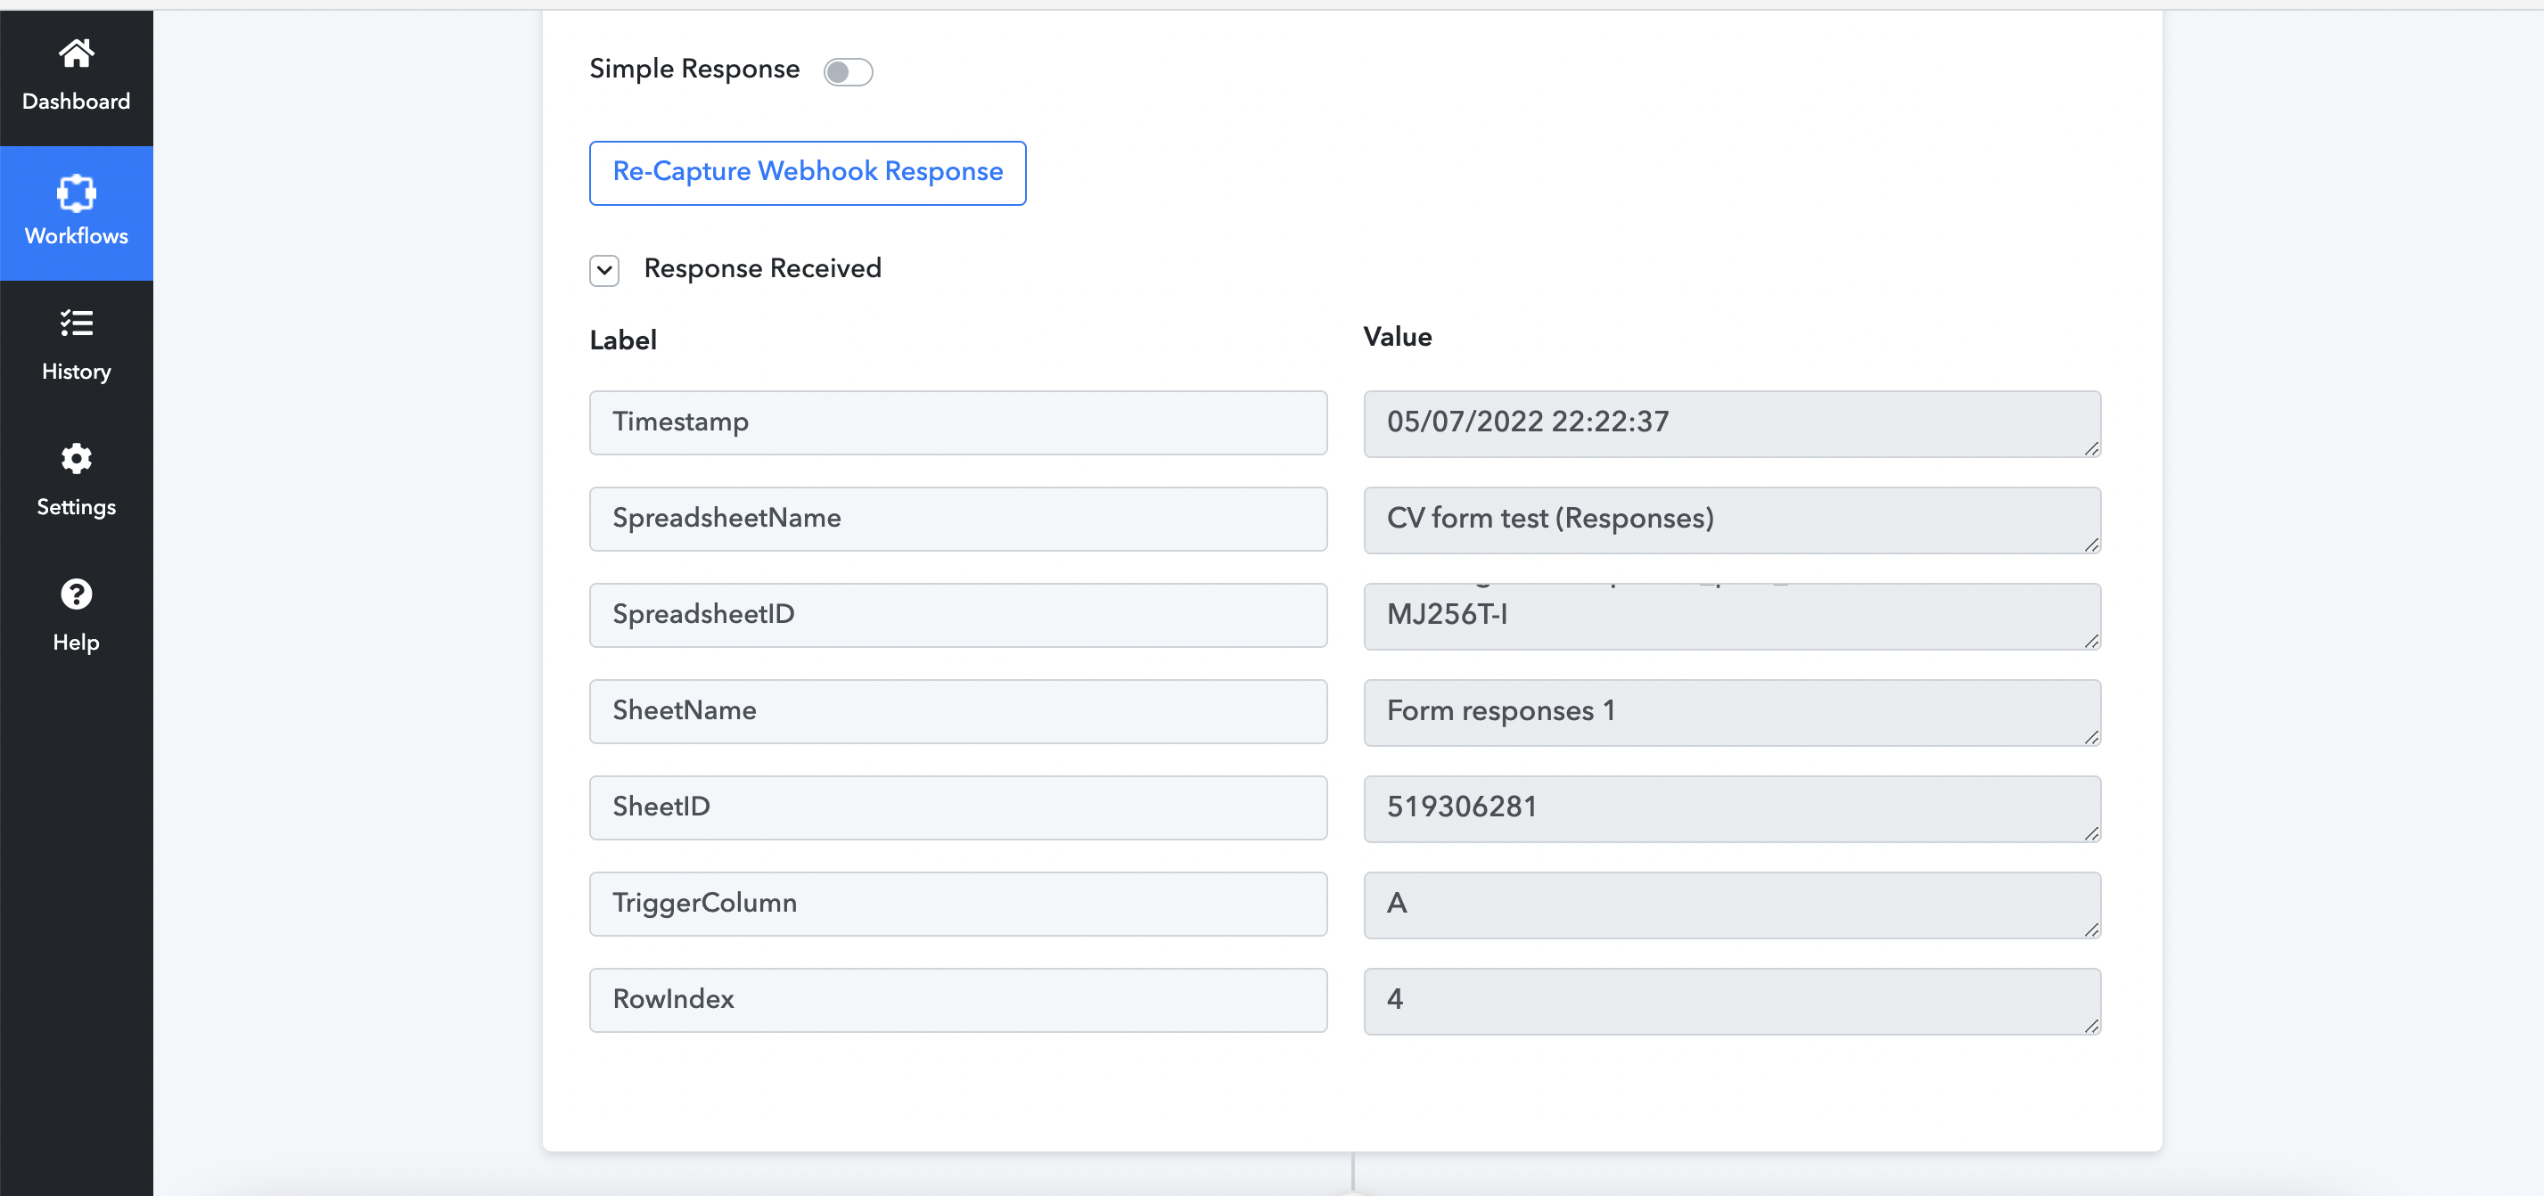Click the 'Label' column heading
The height and width of the screenshot is (1196, 2544).
coord(623,340)
